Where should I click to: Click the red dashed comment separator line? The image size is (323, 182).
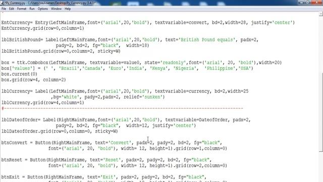(x=122, y=108)
